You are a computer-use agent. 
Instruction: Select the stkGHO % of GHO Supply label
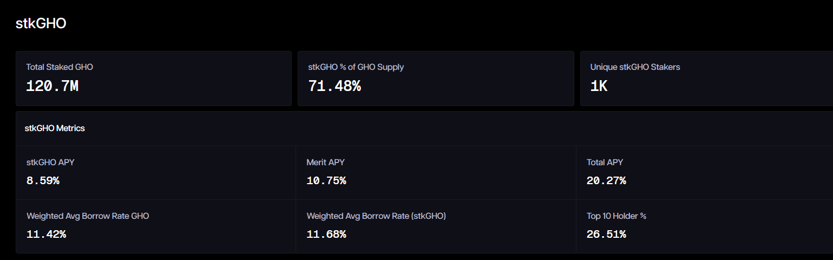(x=356, y=67)
